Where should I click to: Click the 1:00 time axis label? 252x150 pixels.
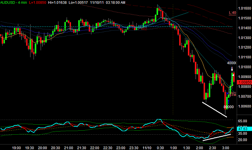pos(173,148)
